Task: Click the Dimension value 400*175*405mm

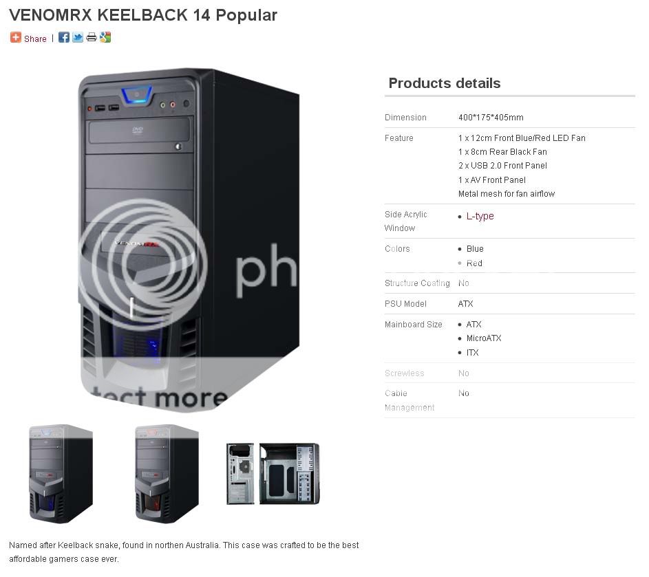Action: pos(491,118)
